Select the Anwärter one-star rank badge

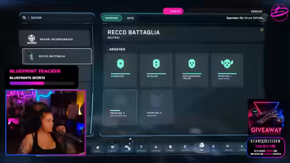(x=121, y=64)
